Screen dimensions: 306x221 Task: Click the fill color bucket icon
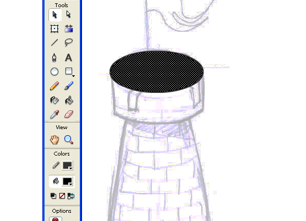(56, 181)
